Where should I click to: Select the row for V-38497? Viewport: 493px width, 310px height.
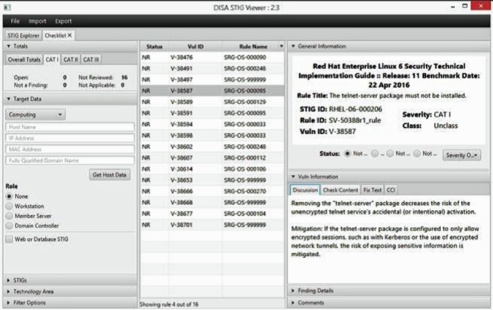pyautogui.click(x=212, y=79)
